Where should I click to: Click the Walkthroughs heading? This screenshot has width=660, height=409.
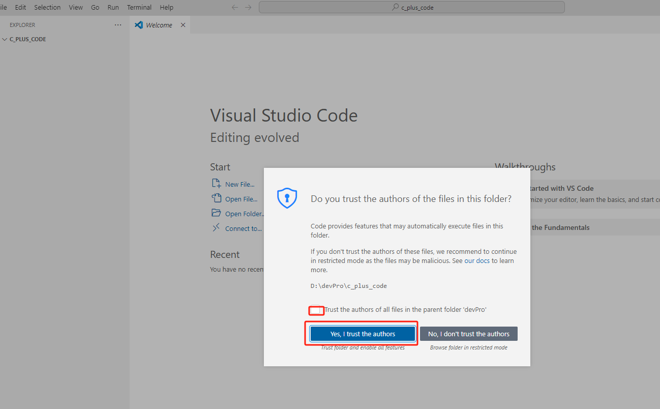pyautogui.click(x=525, y=167)
